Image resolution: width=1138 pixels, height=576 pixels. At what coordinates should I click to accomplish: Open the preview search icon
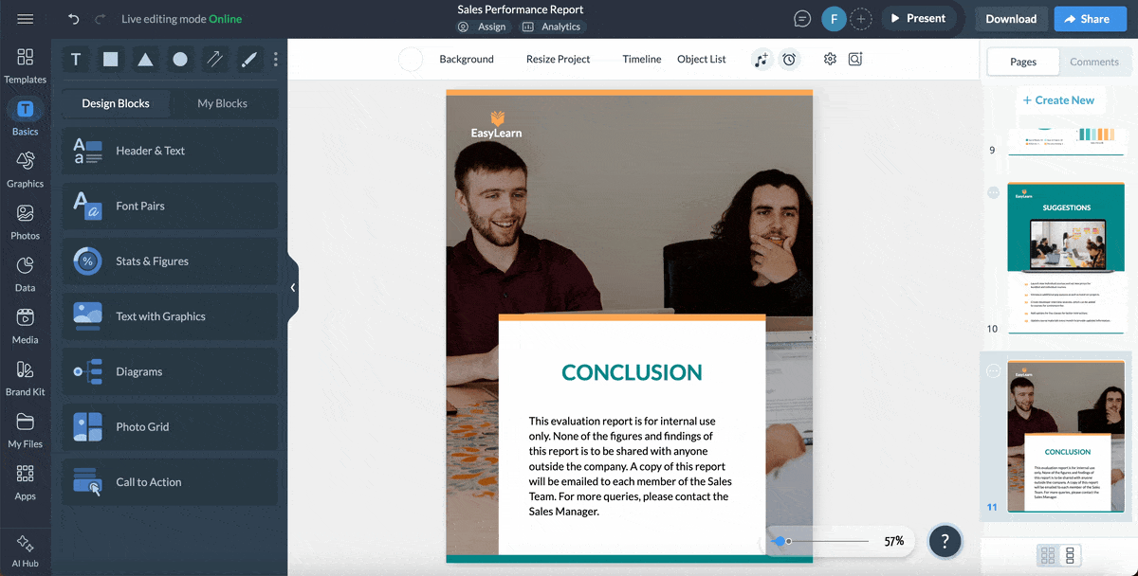854,59
